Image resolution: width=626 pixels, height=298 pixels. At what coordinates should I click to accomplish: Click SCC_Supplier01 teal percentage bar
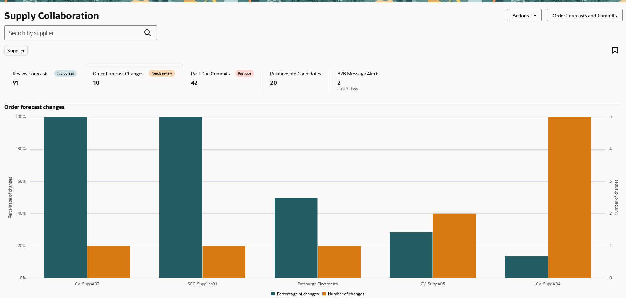(181, 198)
